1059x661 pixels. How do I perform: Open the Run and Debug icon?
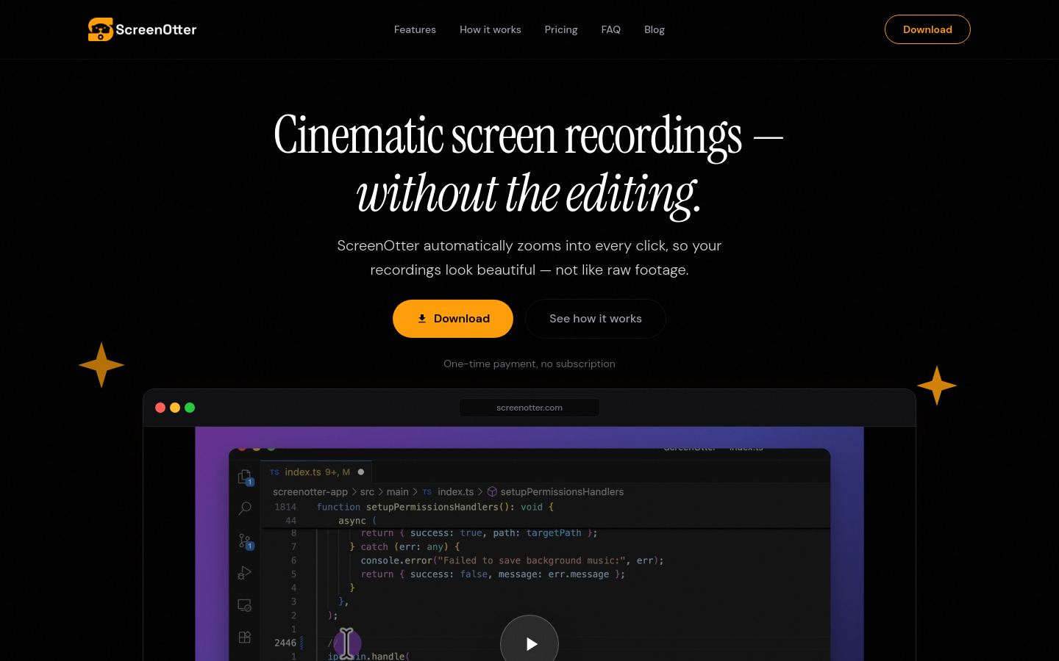tap(245, 573)
